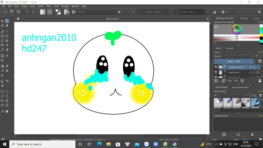
Task: Select the Multibrush tool
Action: tap(7, 50)
